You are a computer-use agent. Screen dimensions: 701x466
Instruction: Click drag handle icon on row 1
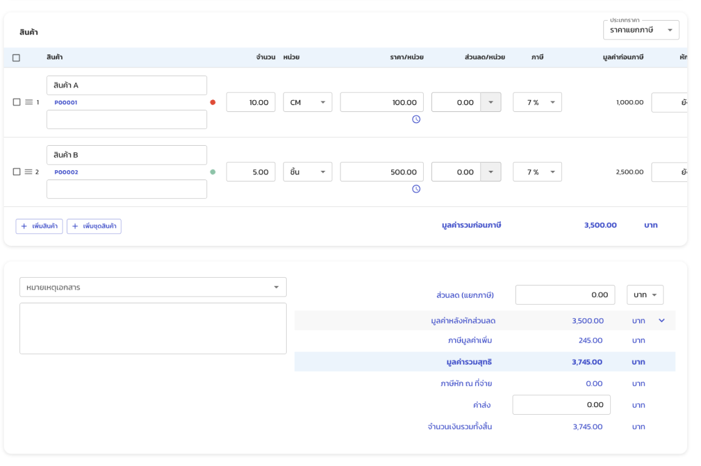[29, 102]
